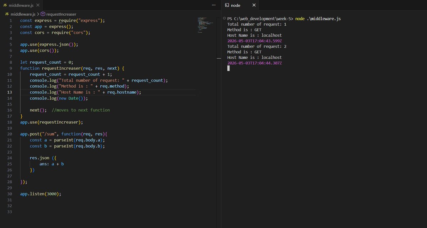
Task: Close the middleware.js editor tab
Action: 37,5
